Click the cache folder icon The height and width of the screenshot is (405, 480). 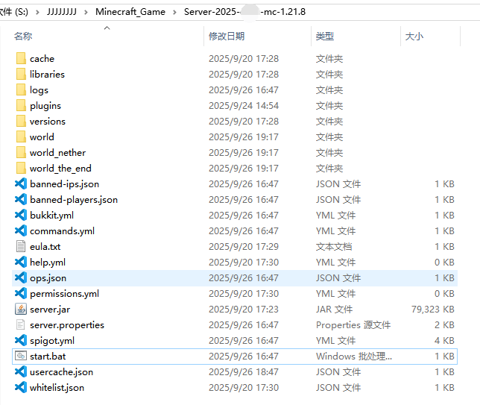[x=21, y=58]
